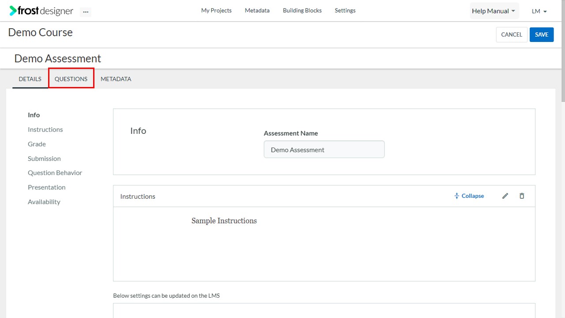Jump to the Submission section

point(44,159)
